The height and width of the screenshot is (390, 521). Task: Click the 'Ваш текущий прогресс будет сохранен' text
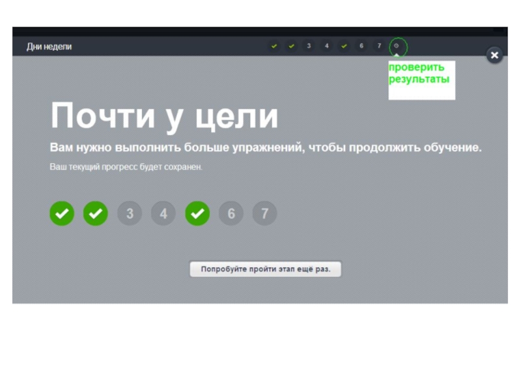126,167
